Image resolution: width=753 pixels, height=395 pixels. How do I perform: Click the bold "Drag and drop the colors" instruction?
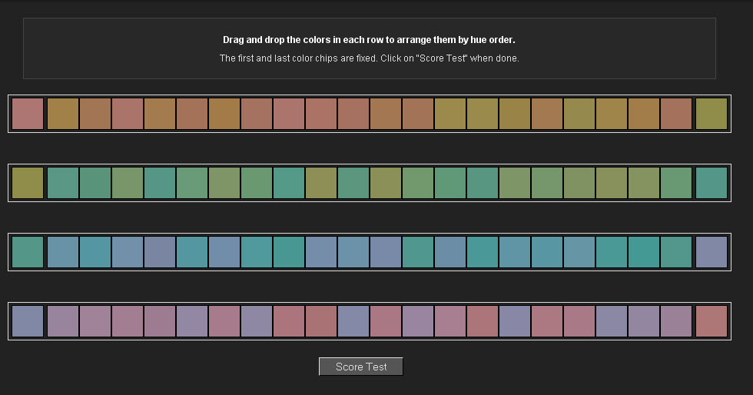[x=369, y=40]
